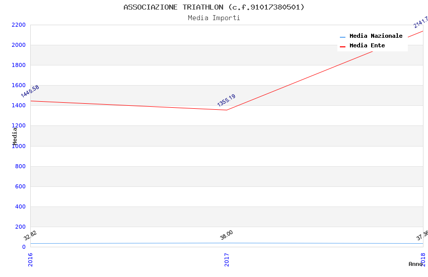Click the 38.00 data label
This screenshot has height=277, width=428.
click(x=227, y=235)
